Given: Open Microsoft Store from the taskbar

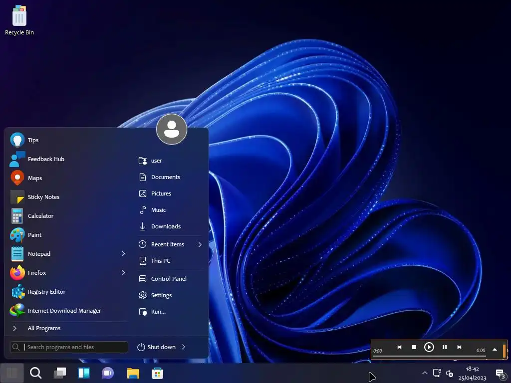Looking at the screenshot, I should [157, 373].
